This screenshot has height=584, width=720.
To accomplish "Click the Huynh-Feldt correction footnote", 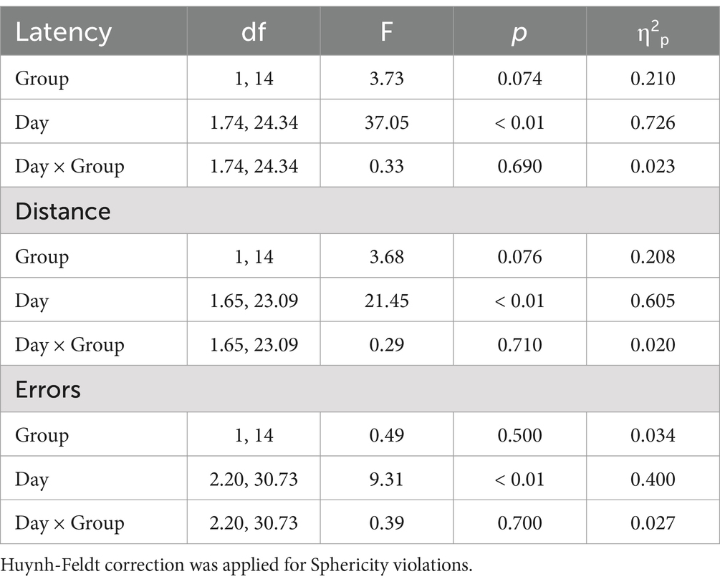I will click(236, 565).
